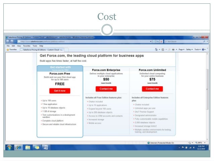Click '1 GB of storage' bullet
Screen dimensions: 214x161
tap(49, 111)
